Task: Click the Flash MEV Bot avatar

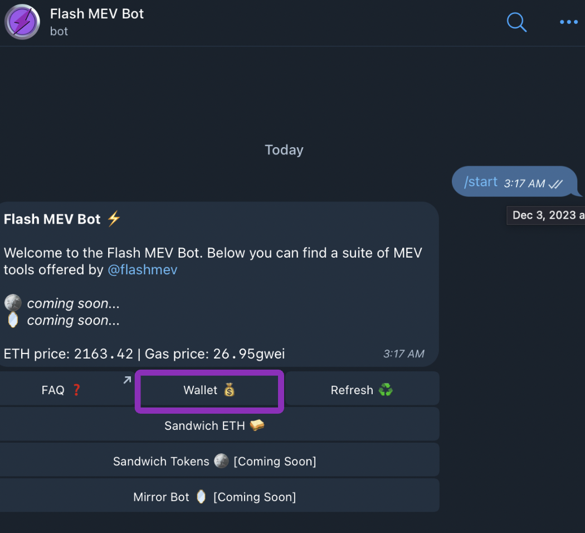Action: tap(22, 22)
